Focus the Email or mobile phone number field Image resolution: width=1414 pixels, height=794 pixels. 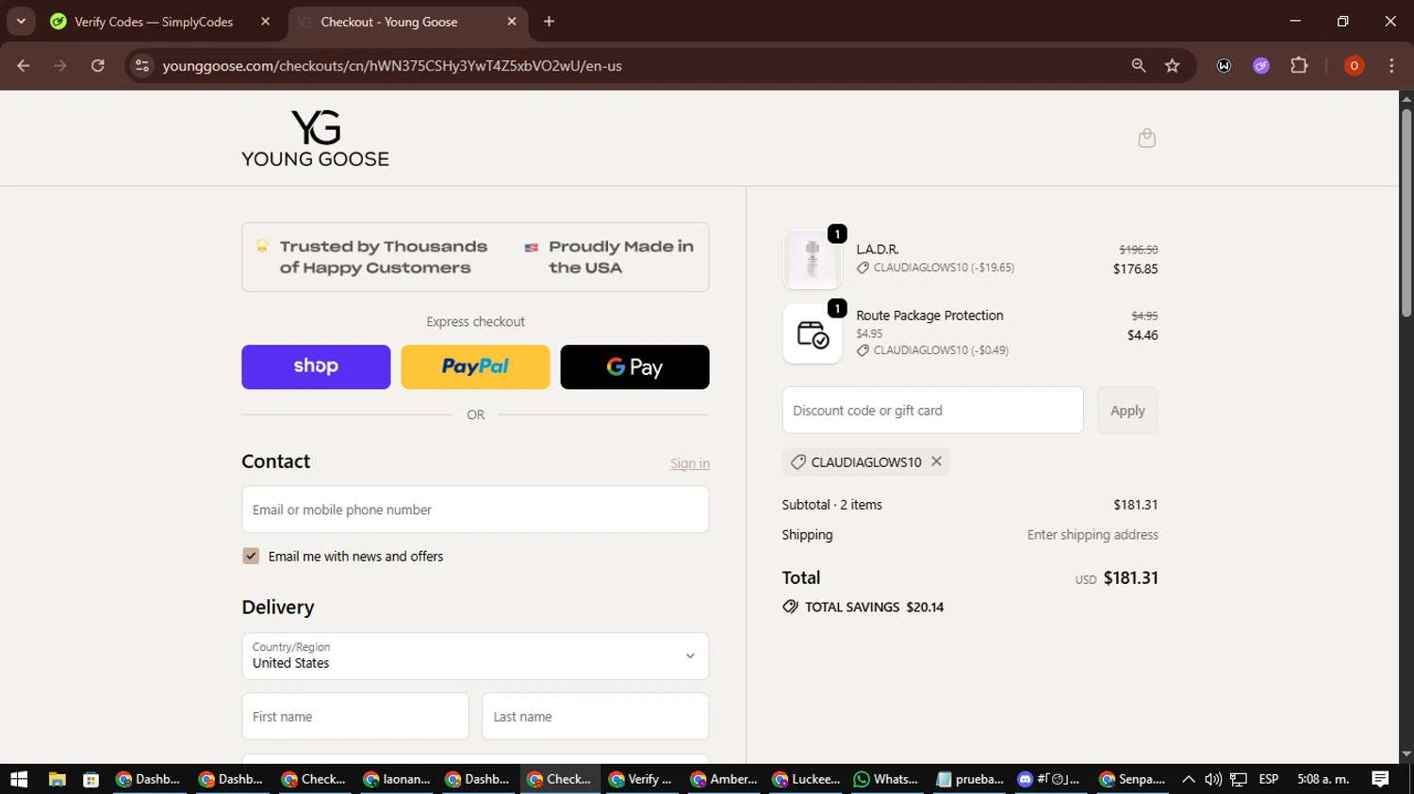pyautogui.click(x=475, y=510)
